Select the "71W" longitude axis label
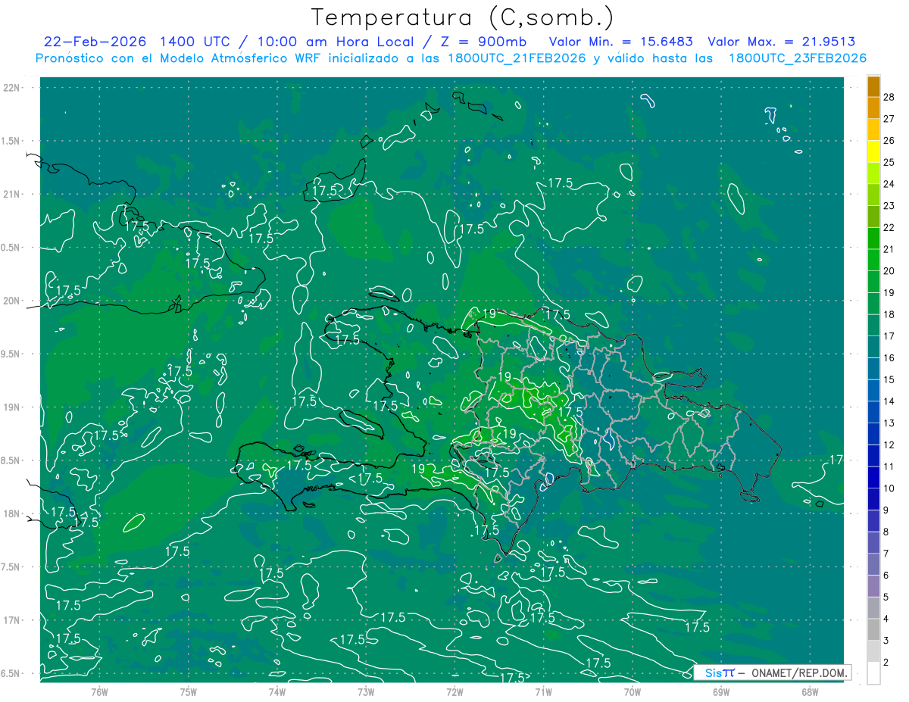This screenshot has width=909, height=702. (543, 691)
